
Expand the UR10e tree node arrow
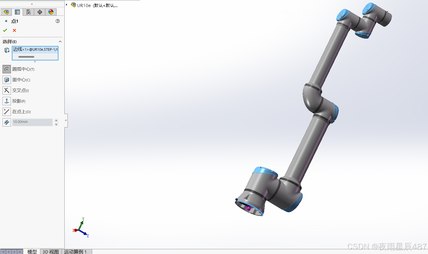tap(67, 5)
